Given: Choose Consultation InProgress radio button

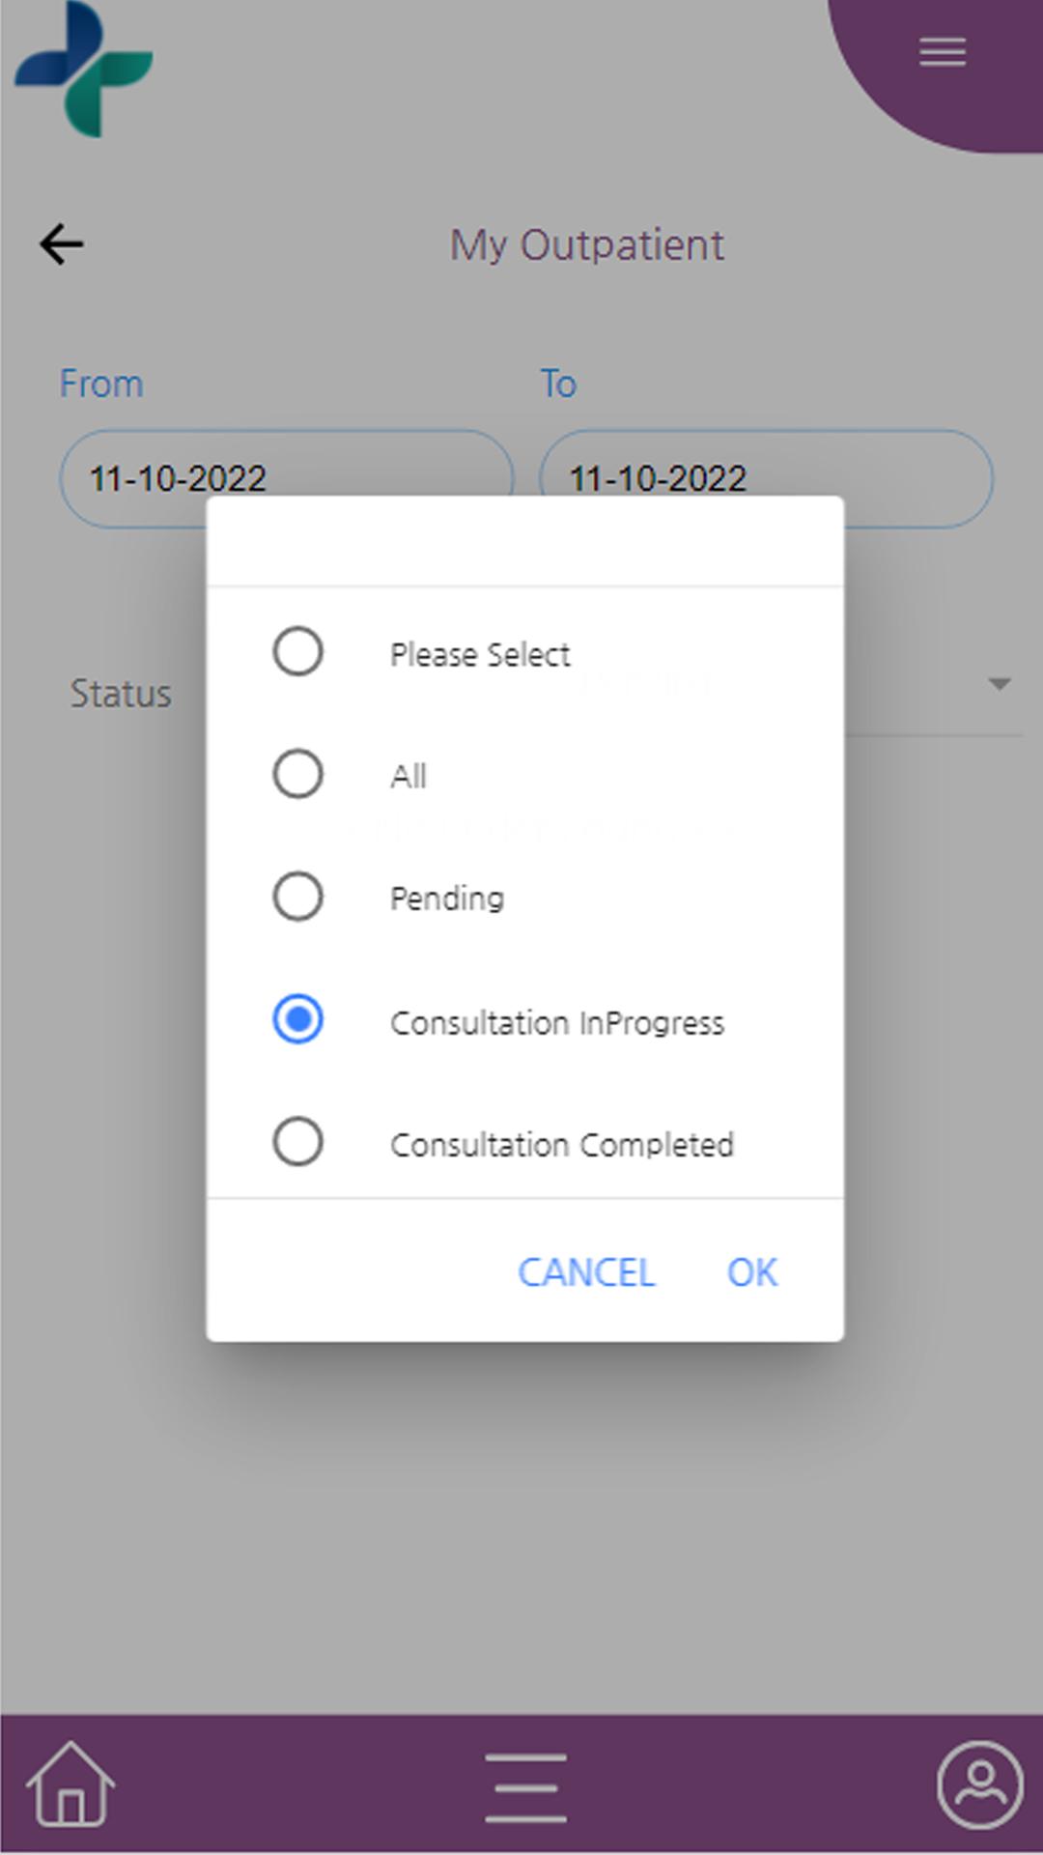Looking at the screenshot, I should coord(297,1019).
